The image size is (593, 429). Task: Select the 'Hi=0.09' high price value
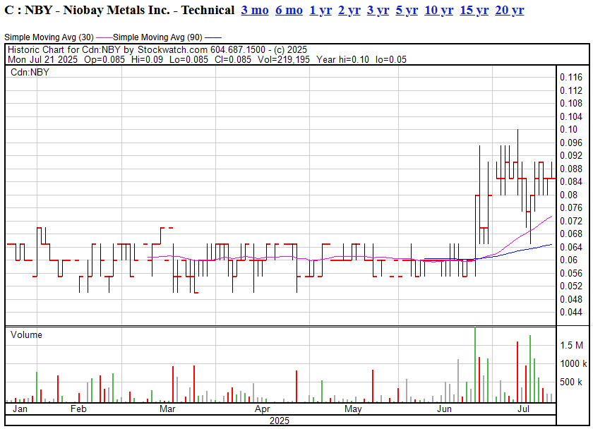(x=147, y=60)
